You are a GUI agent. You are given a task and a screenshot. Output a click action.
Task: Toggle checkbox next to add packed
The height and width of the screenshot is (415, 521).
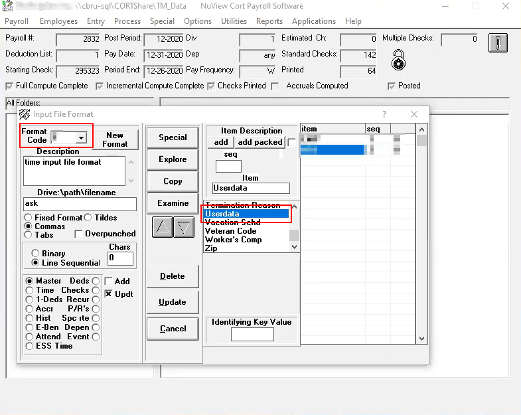point(291,143)
